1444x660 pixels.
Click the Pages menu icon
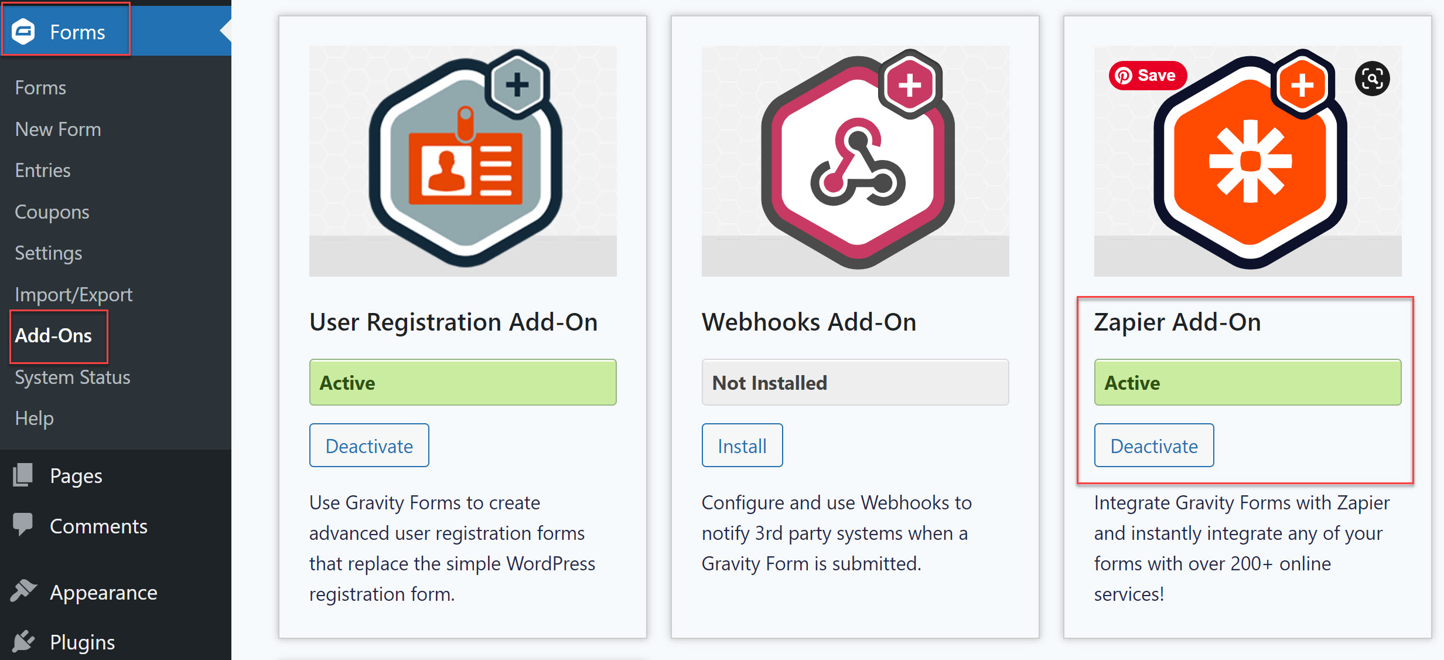(x=23, y=475)
